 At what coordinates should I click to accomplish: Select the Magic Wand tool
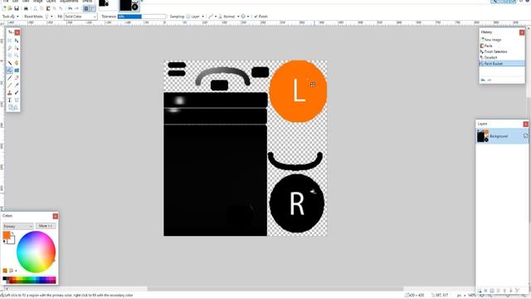9,63
